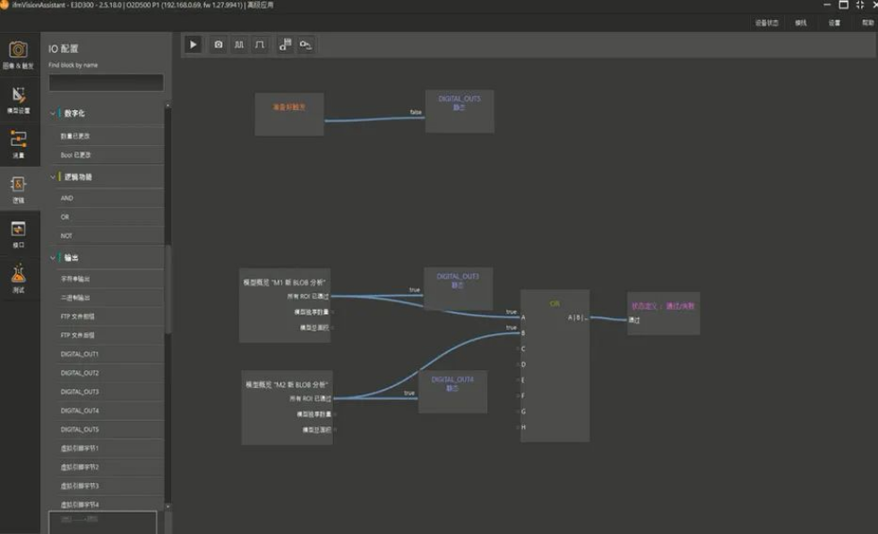Image resolution: width=878 pixels, height=534 pixels.
Task: Open the 设备状态 menu
Action: [x=768, y=22]
